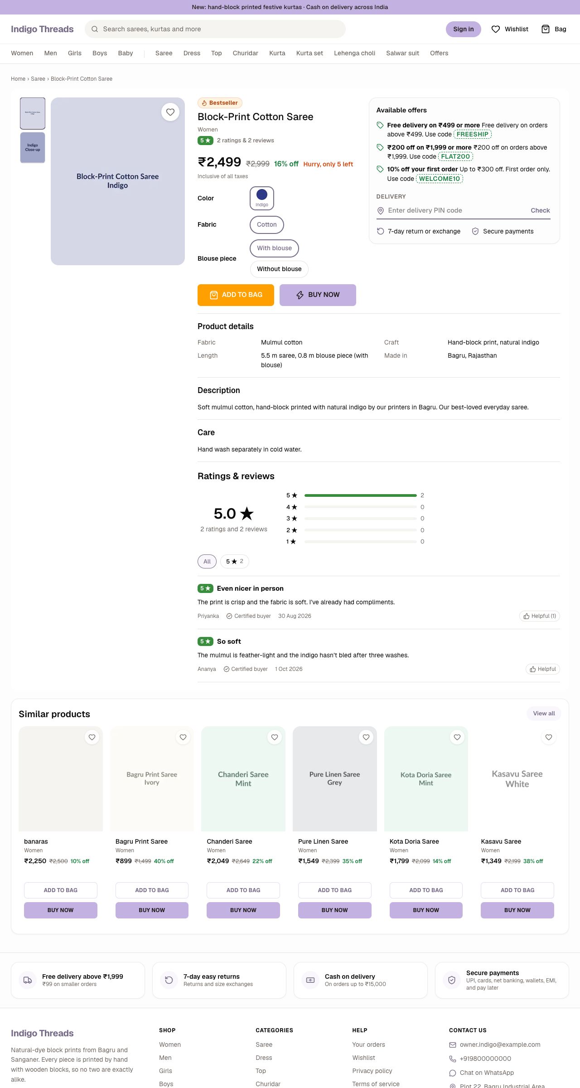Select the Cotton fabric option
580x1088 pixels.
[267, 225]
